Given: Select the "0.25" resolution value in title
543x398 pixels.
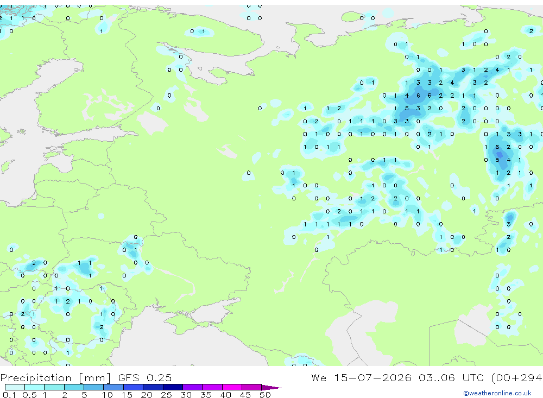Looking at the screenshot, I should pyautogui.click(x=159, y=377).
